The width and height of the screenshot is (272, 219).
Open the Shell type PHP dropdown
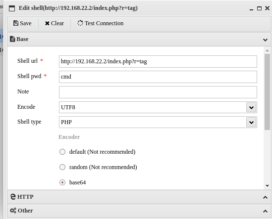coord(251,122)
